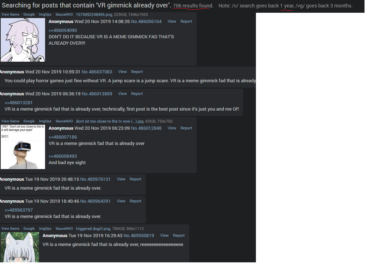Click View on post No.485950819

(x=164, y=236)
